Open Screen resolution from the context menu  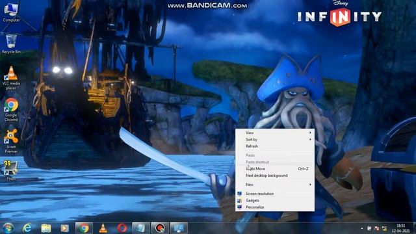[275, 194]
